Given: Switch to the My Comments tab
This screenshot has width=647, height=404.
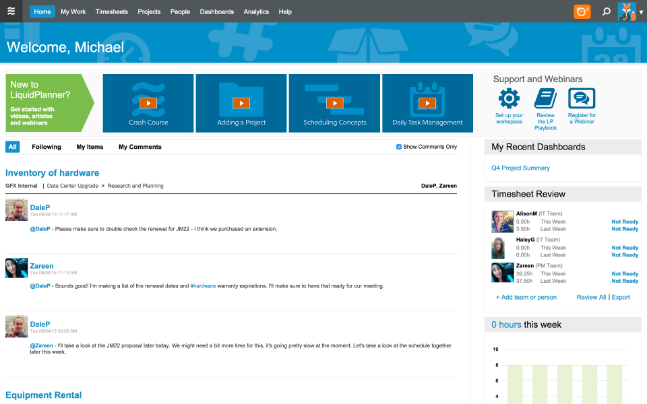Looking at the screenshot, I should 140,147.
